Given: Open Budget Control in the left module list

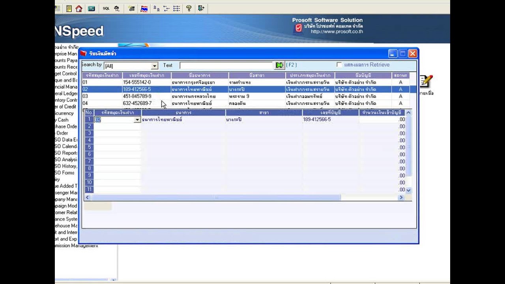Looking at the screenshot, I should (66, 73).
